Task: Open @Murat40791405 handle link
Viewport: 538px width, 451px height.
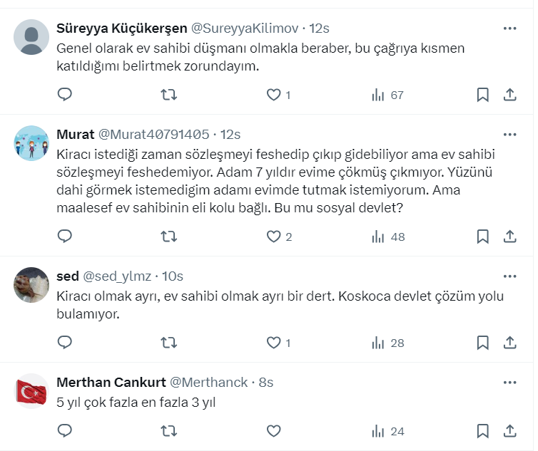Action: 153,134
